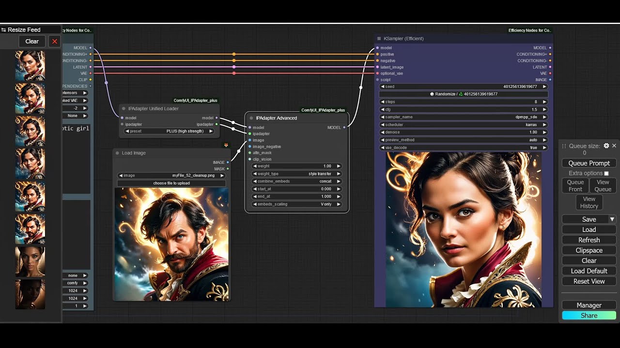The width and height of the screenshot is (620, 348).
Task: Change combine_embeds to next option
Action: (339, 181)
